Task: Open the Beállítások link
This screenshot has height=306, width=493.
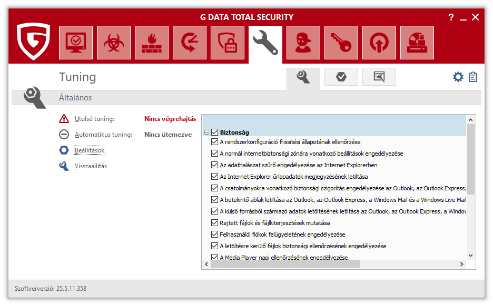Action: coord(90,150)
